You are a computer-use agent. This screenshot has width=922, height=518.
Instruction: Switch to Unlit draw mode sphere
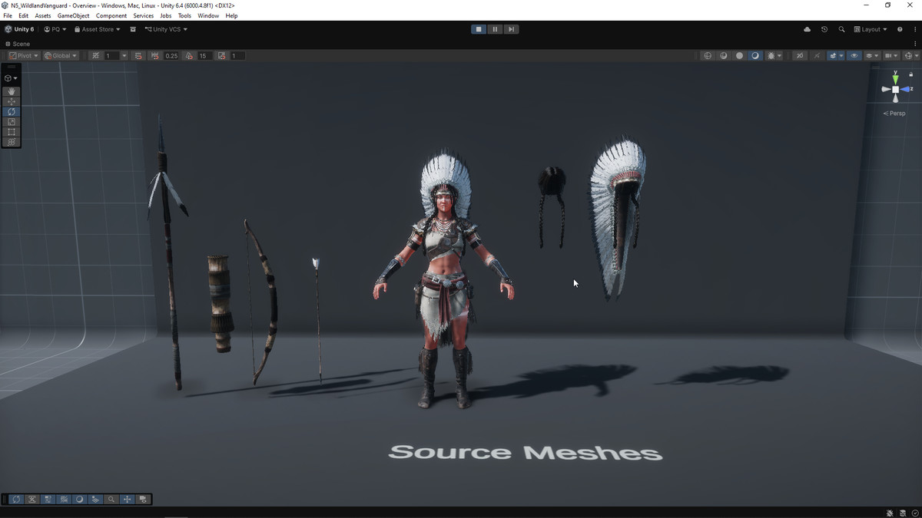click(x=739, y=56)
